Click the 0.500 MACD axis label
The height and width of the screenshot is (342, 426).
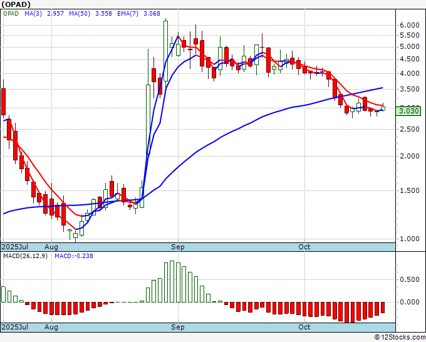tap(410, 279)
